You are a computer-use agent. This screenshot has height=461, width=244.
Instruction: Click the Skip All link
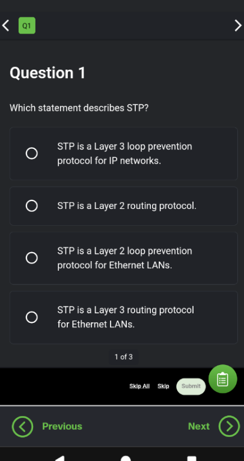pos(139,386)
